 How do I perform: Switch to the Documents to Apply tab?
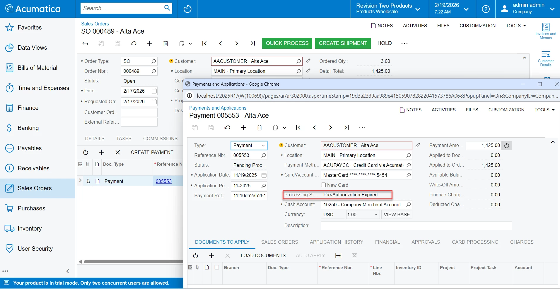(222, 242)
